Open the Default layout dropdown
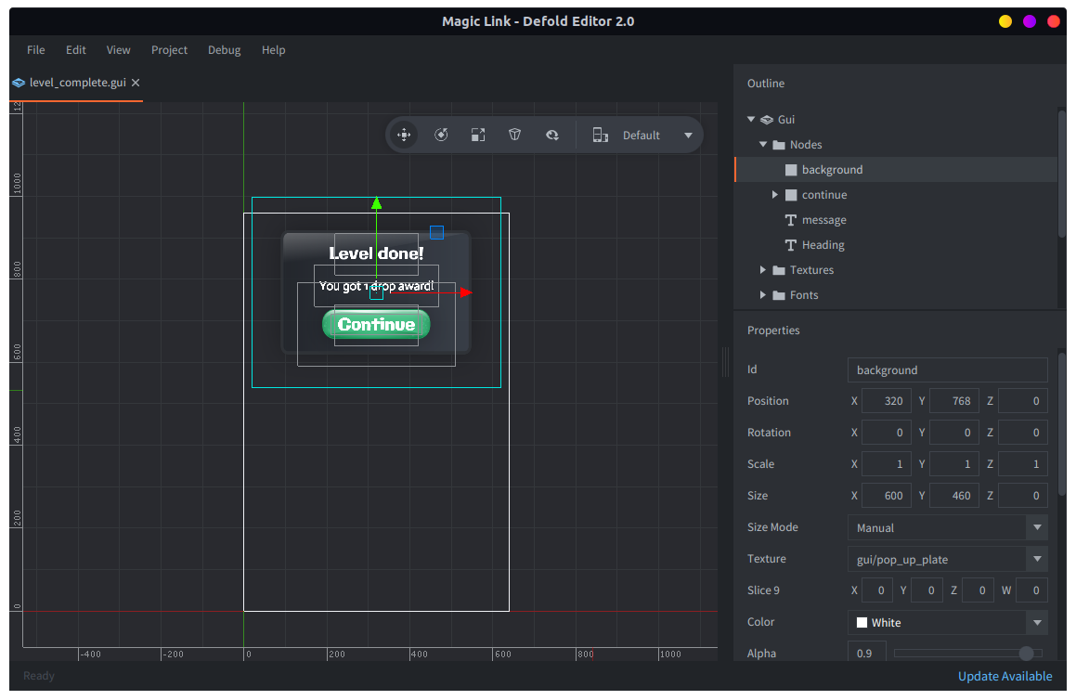Viewport: 1076px width, 700px height. (x=688, y=136)
